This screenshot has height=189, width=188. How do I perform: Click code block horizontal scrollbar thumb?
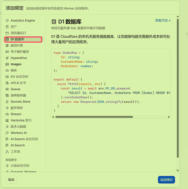pyautogui.click(x=94, y=117)
